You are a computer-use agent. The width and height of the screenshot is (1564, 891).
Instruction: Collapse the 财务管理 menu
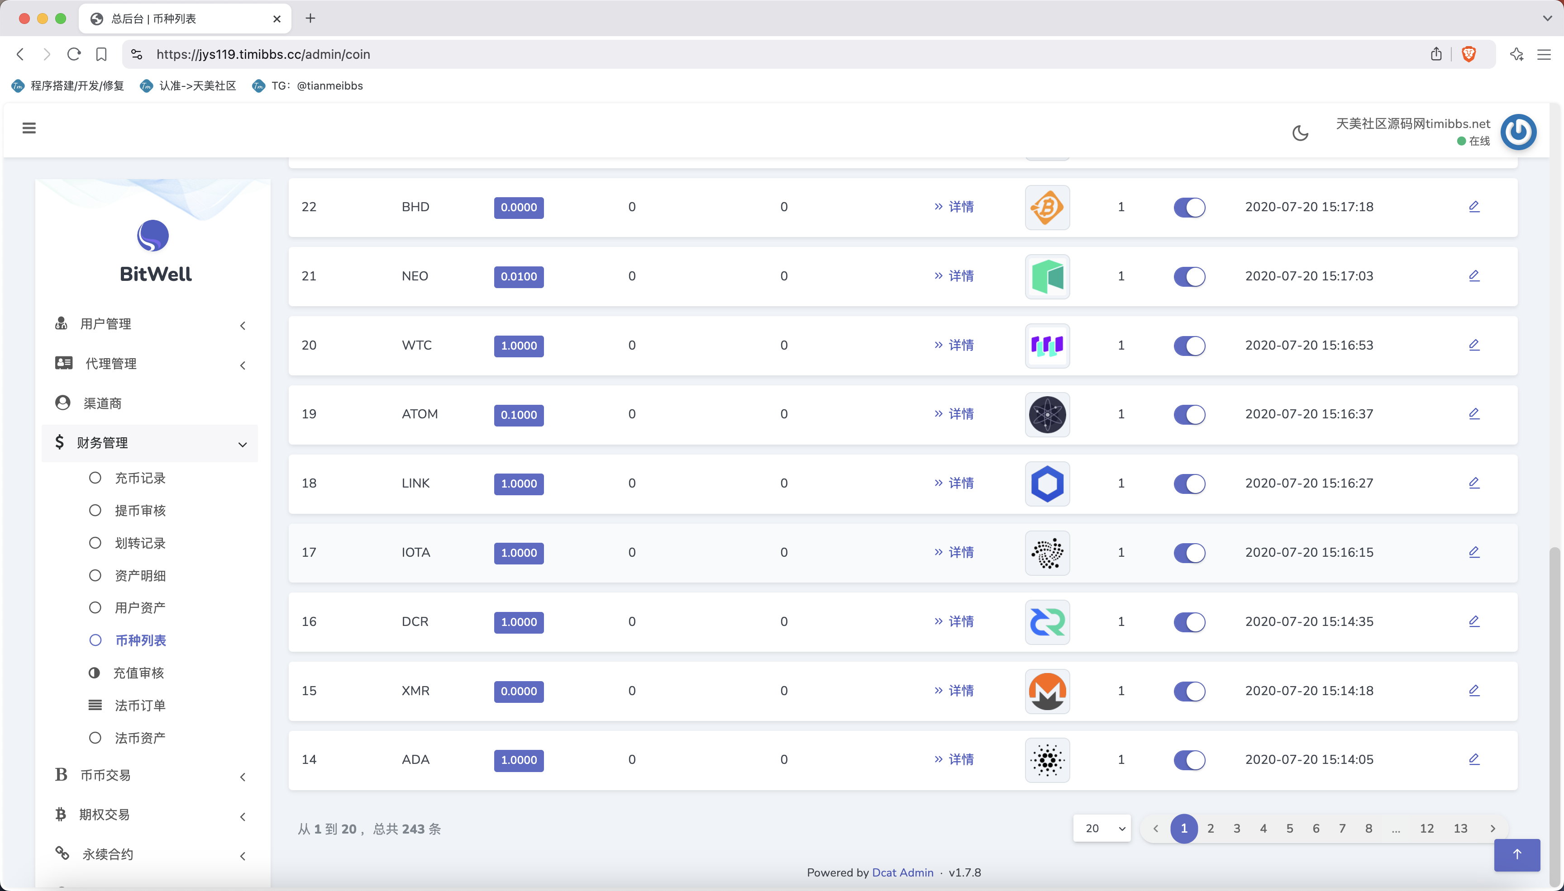pyautogui.click(x=150, y=443)
